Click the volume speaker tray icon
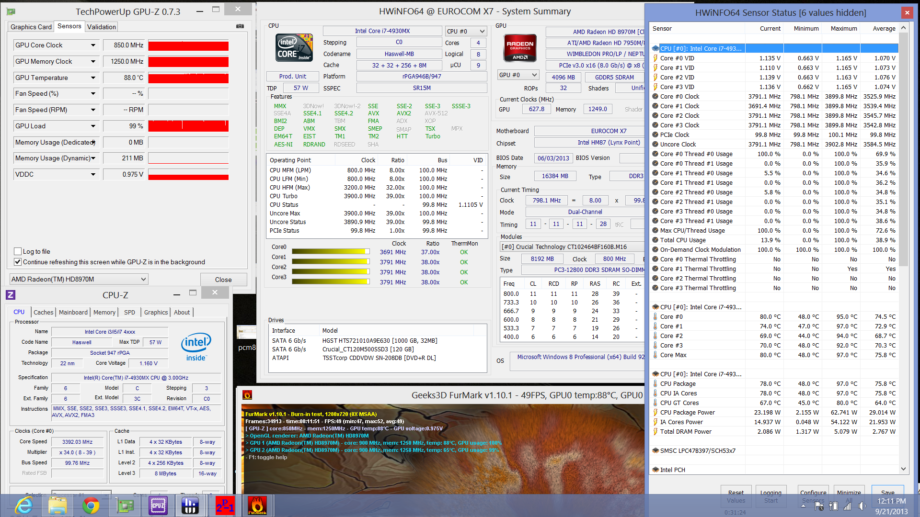Screen dimensions: 920x517 click(862, 506)
